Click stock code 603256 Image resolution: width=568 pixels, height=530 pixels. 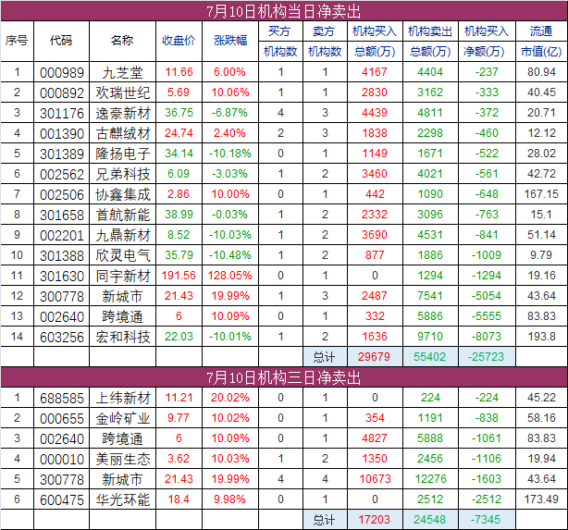pos(62,338)
